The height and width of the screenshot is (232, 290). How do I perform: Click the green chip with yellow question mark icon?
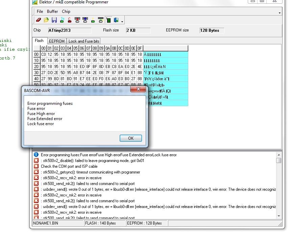(x=93, y=20)
